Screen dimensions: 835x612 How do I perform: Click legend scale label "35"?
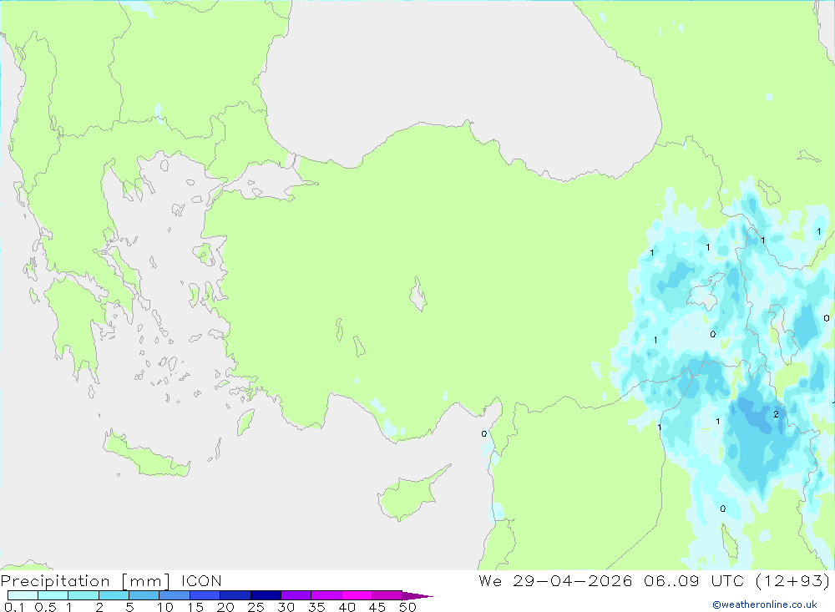[x=316, y=607]
